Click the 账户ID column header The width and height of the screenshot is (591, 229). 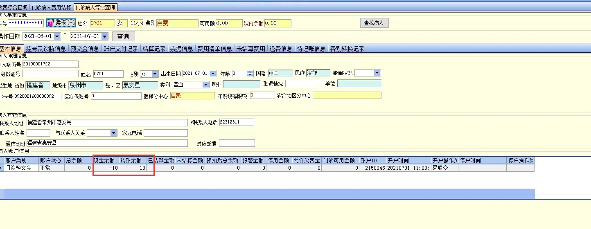pyautogui.click(x=372, y=160)
